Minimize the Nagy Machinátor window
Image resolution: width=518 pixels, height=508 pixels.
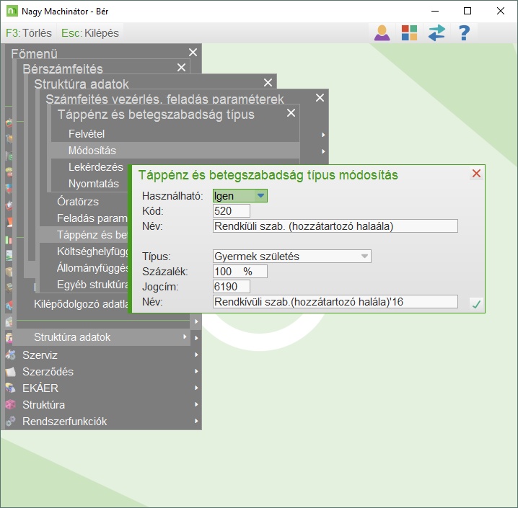click(x=435, y=12)
